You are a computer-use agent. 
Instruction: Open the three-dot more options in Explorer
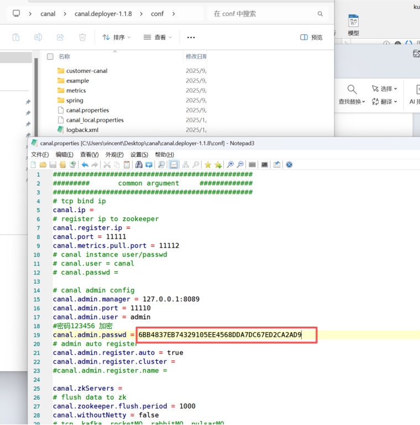[x=191, y=38]
